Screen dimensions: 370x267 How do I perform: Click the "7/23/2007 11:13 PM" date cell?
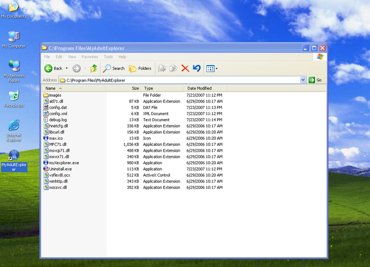204,107
